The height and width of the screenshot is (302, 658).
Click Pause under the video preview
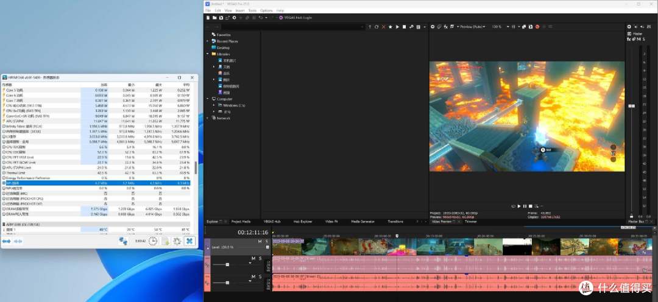click(525, 206)
